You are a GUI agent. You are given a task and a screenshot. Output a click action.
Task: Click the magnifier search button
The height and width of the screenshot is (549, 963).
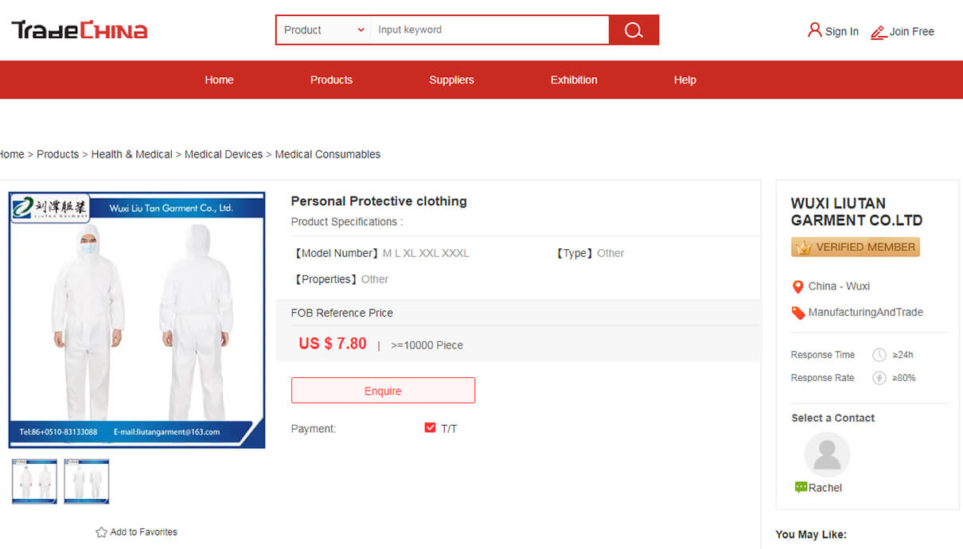634,30
